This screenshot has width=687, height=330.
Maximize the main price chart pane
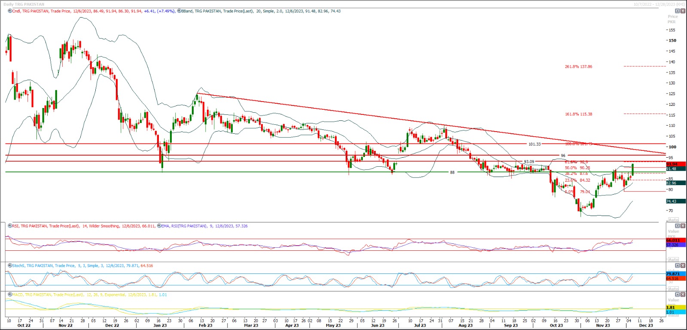pyautogui.click(x=678, y=11)
